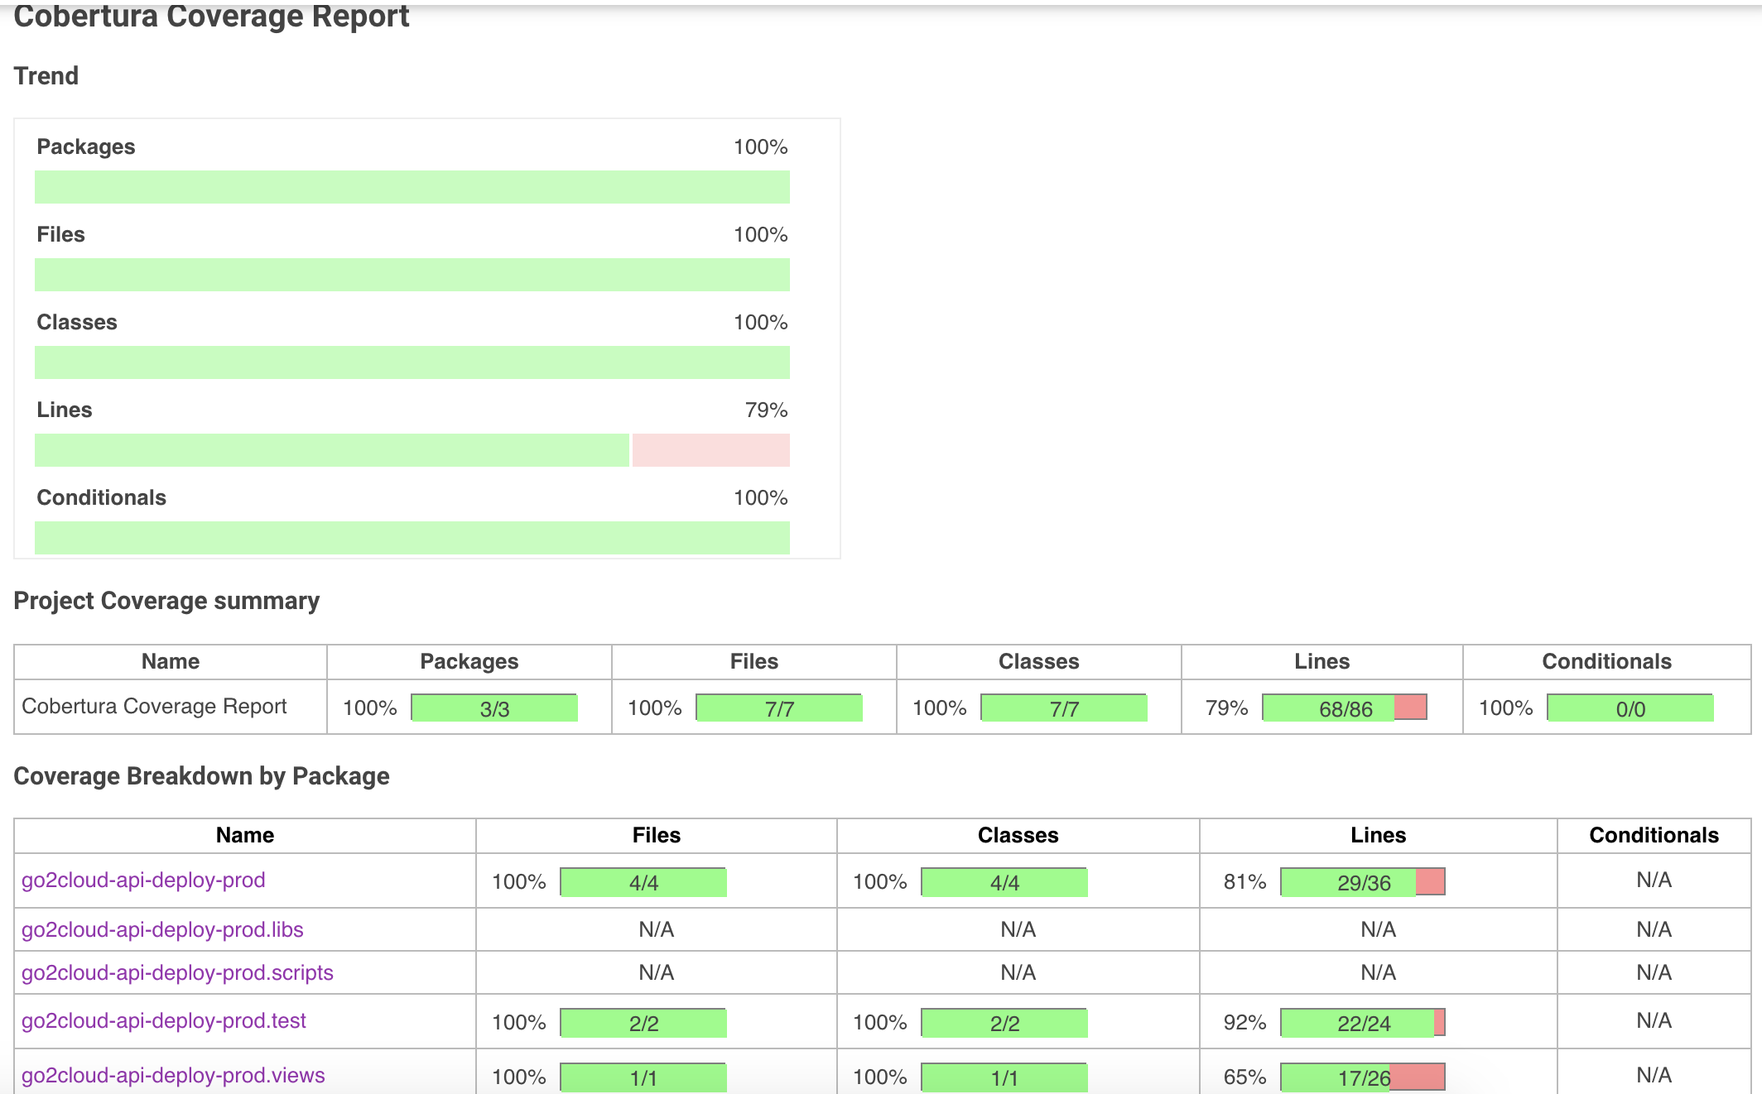Click the 0/0 conditionals coverage bar

tap(1630, 708)
